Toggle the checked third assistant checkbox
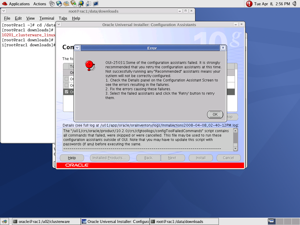Image resolution: width=300 pixels, height=225 pixels. [67, 92]
